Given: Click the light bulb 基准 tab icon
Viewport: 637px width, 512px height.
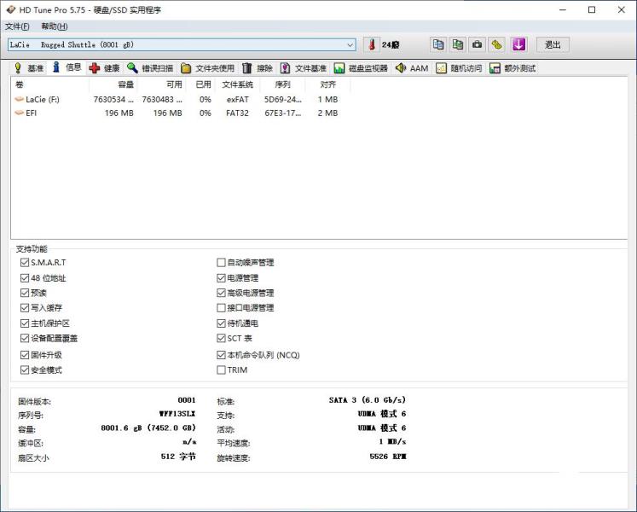Looking at the screenshot, I should (17, 68).
